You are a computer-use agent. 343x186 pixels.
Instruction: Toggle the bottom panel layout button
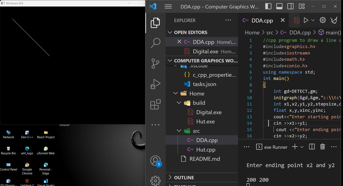(x=279, y=6)
